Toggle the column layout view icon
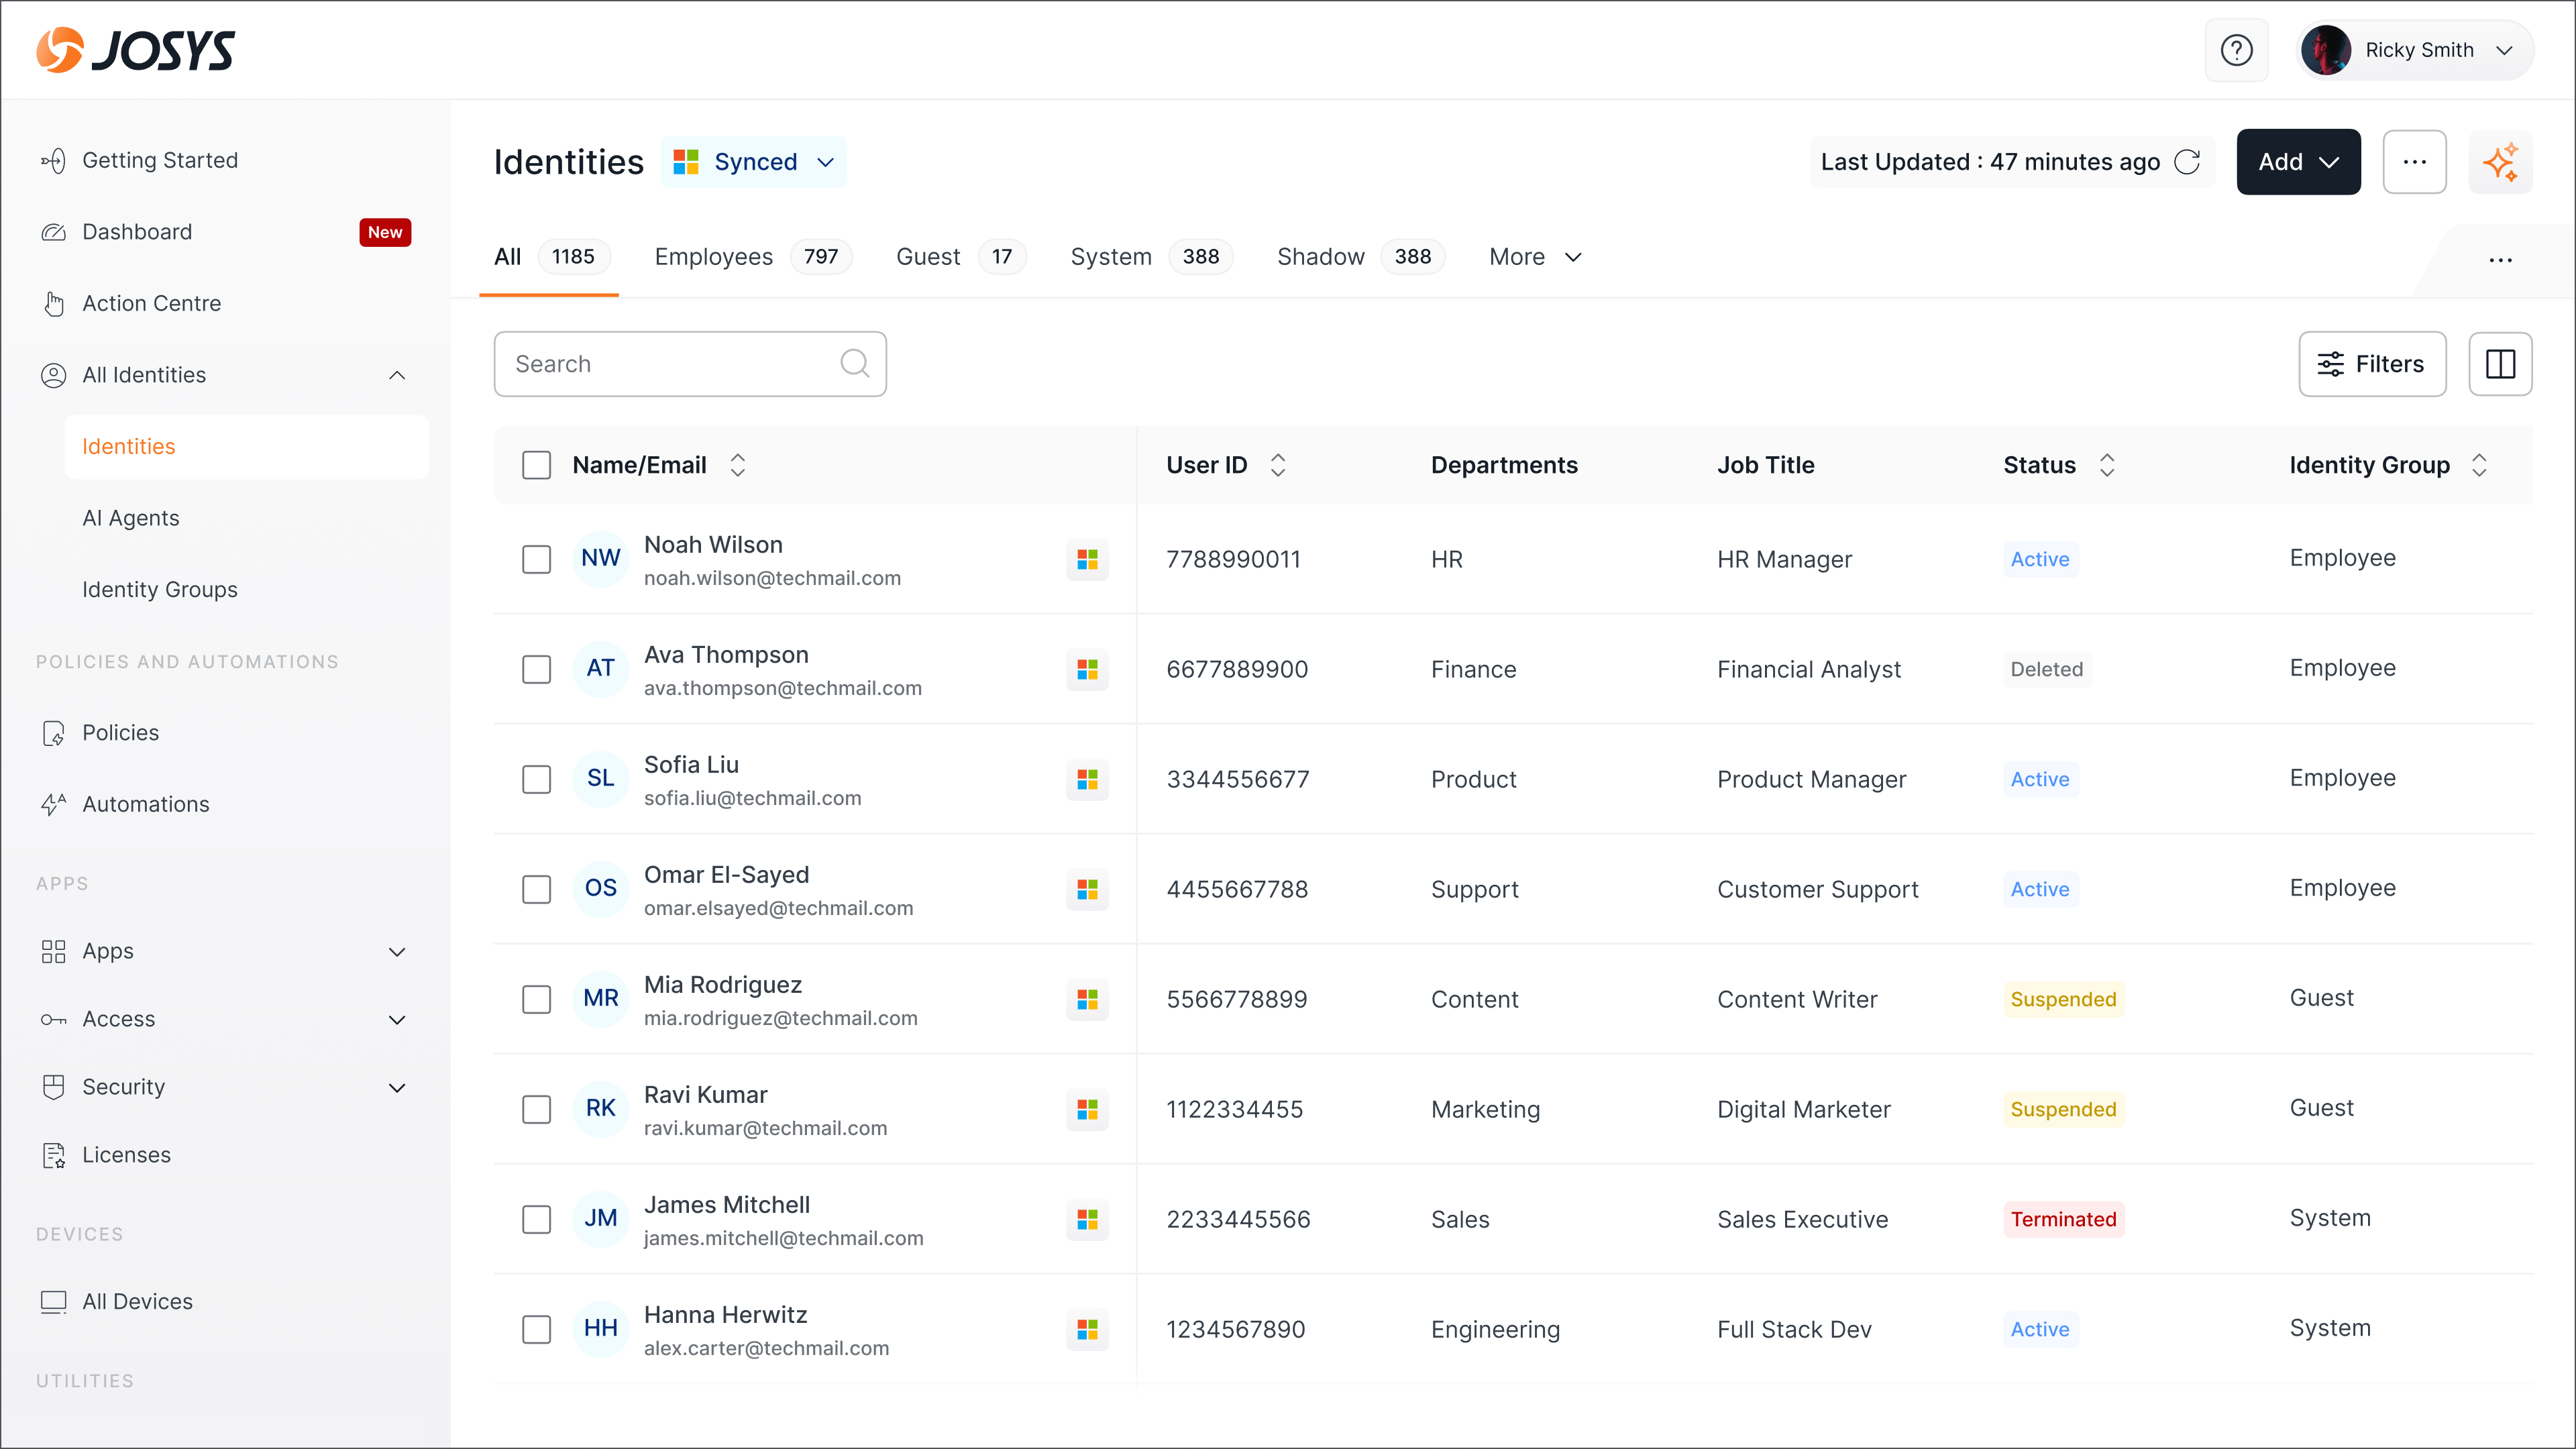The width and height of the screenshot is (2576, 1449). click(2500, 364)
